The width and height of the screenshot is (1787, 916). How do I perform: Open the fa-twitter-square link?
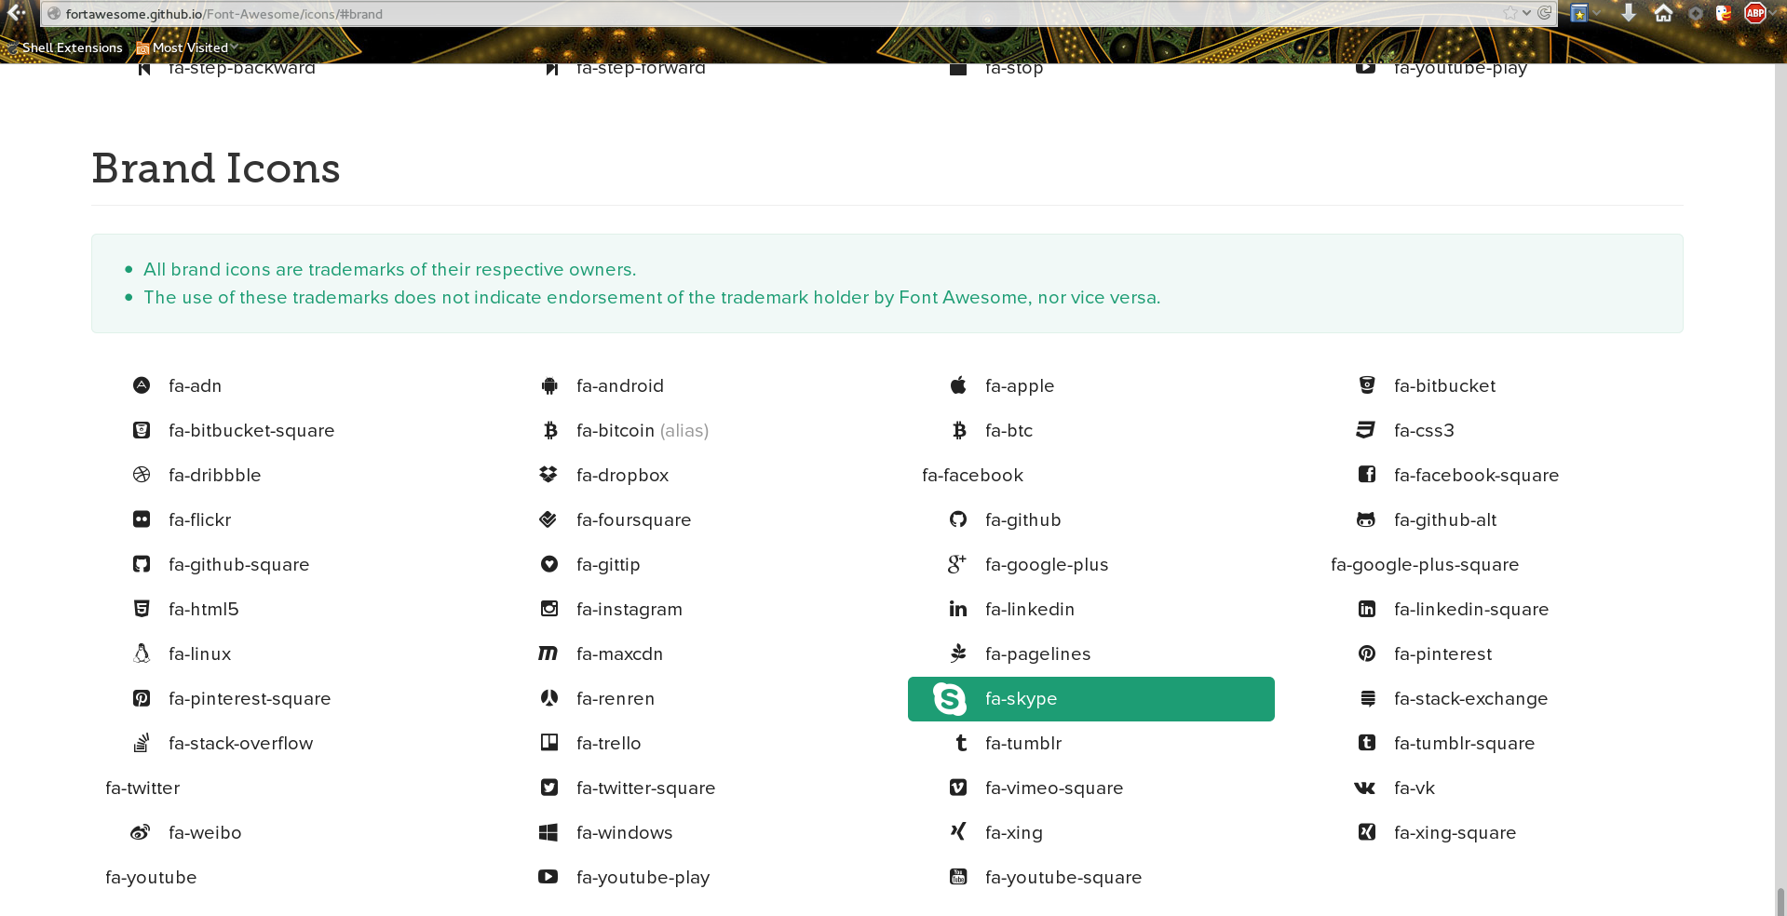[645, 788]
